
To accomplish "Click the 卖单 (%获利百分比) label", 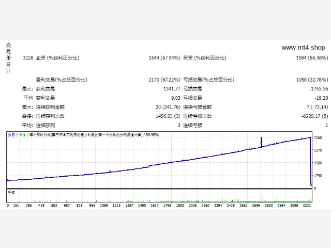I will [57, 58].
